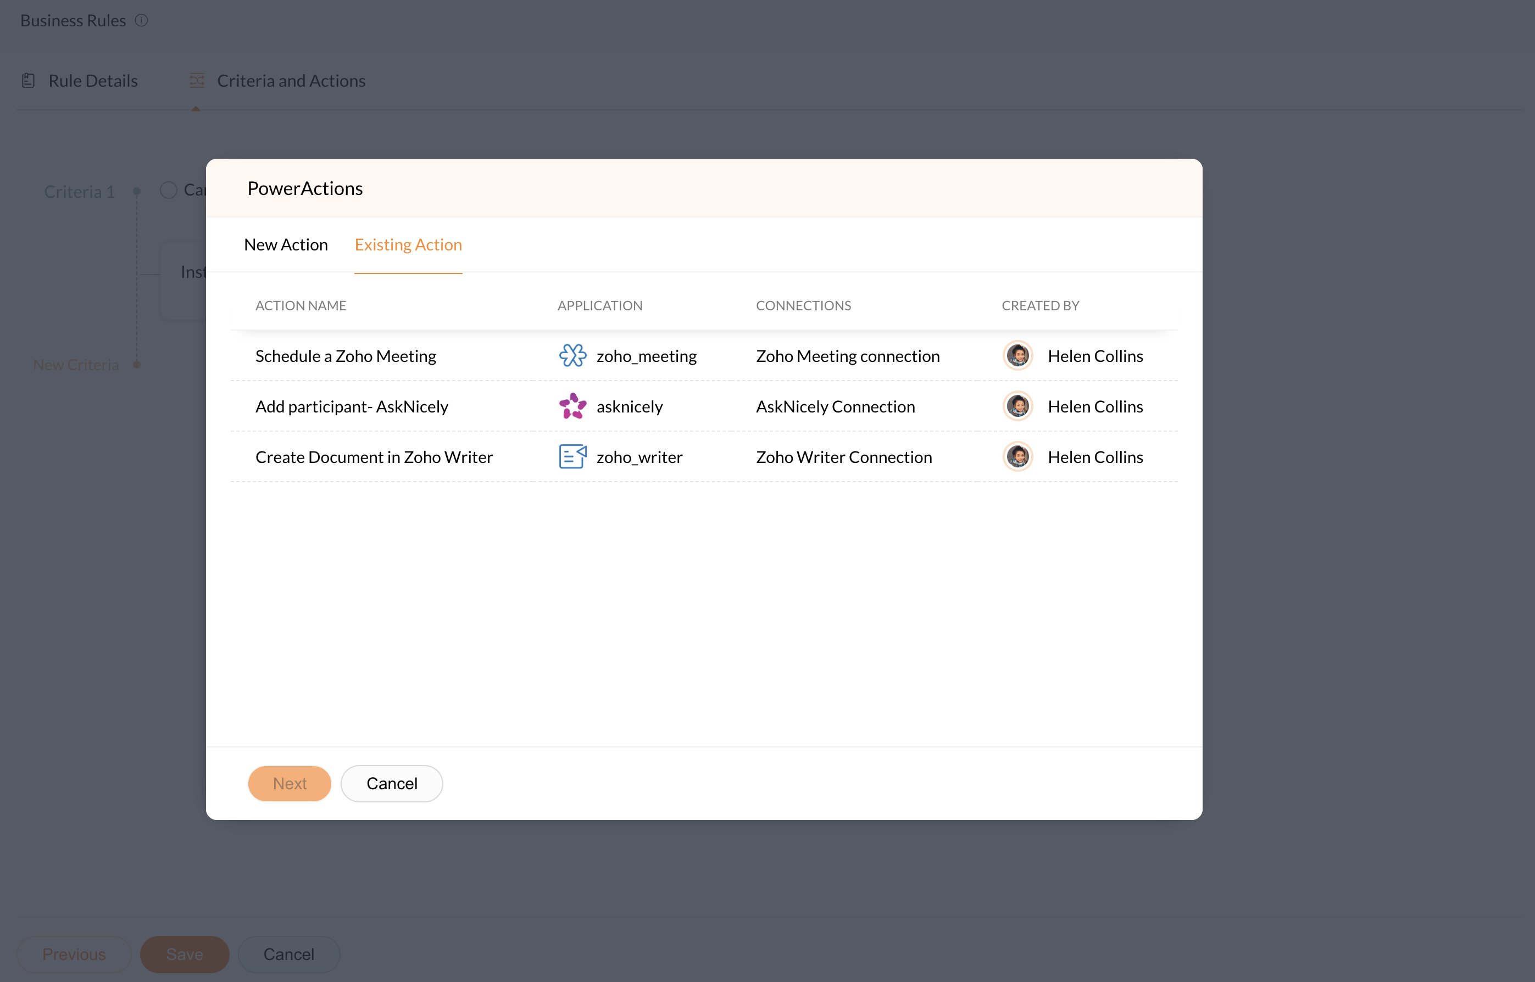The width and height of the screenshot is (1535, 982).
Task: Click the Rule Details clipboard icon
Action: pyautogui.click(x=28, y=81)
